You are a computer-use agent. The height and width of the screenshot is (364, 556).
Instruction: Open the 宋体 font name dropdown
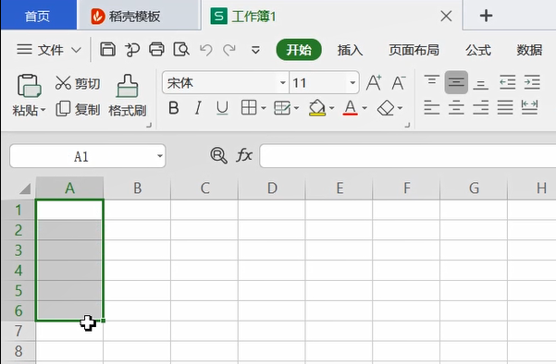[282, 83]
